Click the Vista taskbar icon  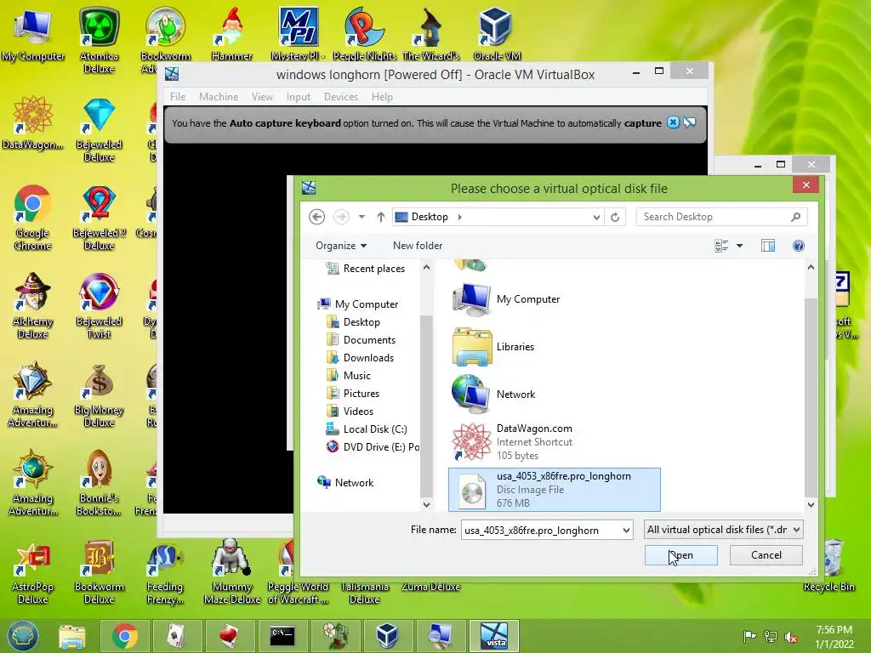pos(494,636)
